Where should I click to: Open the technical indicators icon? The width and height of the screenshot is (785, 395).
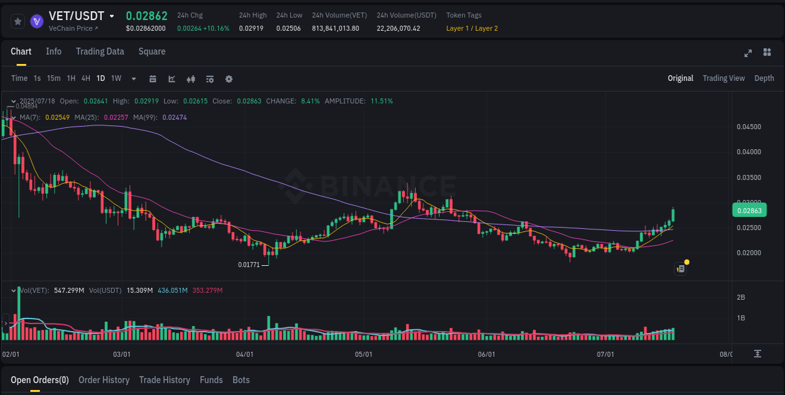[190, 79]
